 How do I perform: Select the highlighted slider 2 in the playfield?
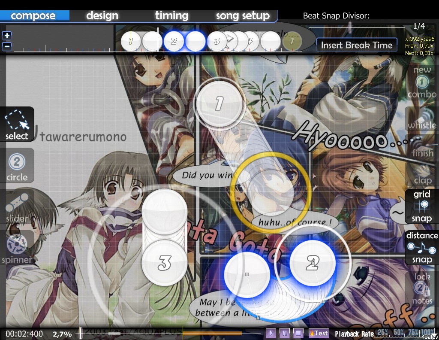point(313,263)
